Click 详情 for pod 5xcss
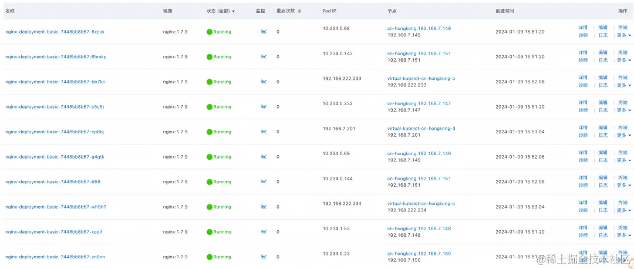Screen dimensions: 634x269 (x=583, y=28)
